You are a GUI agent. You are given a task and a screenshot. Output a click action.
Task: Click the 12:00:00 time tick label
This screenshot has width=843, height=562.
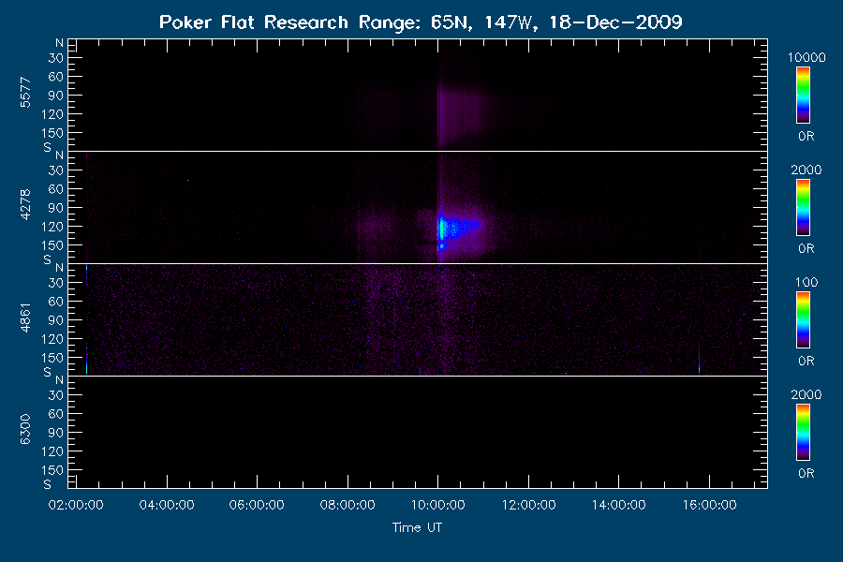click(528, 505)
